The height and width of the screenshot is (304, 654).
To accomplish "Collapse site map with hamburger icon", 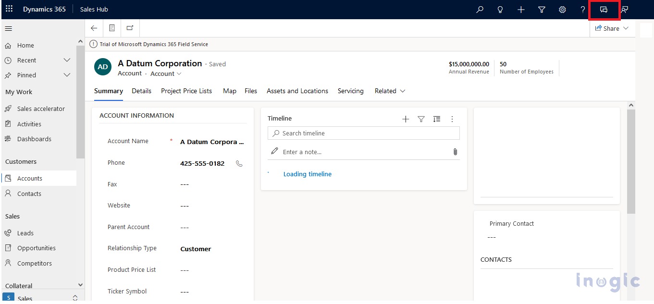I will [8, 29].
